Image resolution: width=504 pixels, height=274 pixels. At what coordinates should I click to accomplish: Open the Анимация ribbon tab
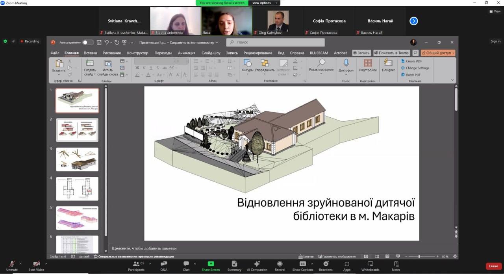[x=186, y=53]
